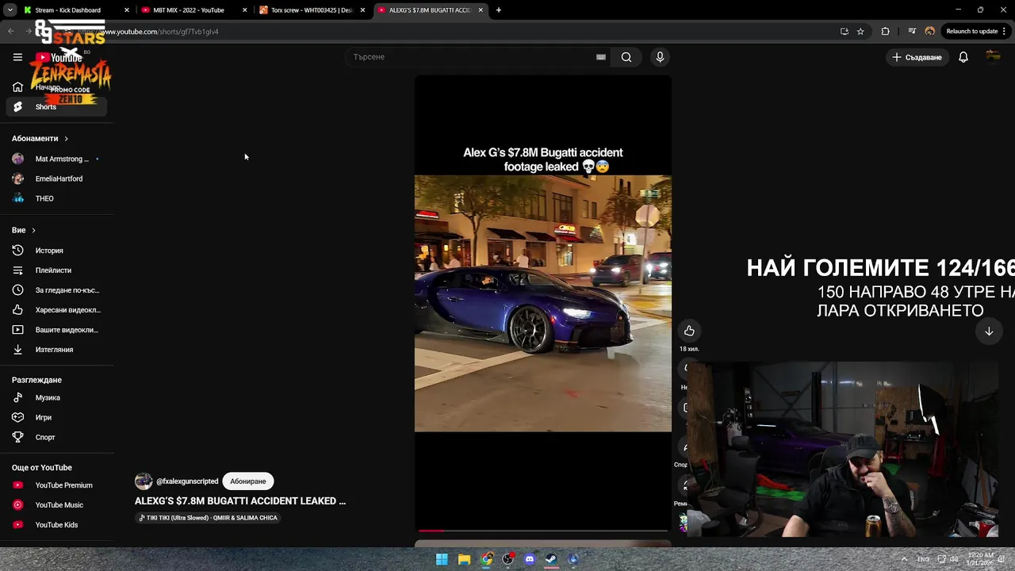Search with the magnifier button
This screenshot has height=571, width=1015.
(626, 57)
